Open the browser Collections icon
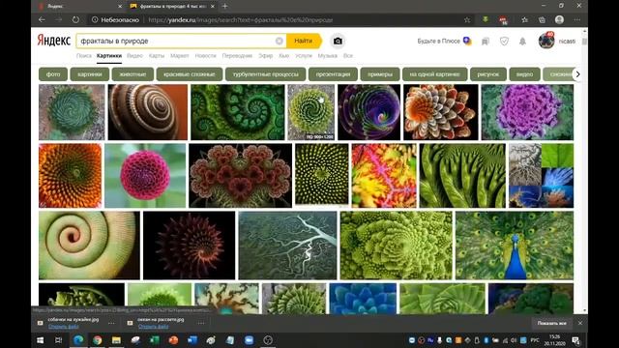The width and height of the screenshot is (619, 348). (542, 19)
